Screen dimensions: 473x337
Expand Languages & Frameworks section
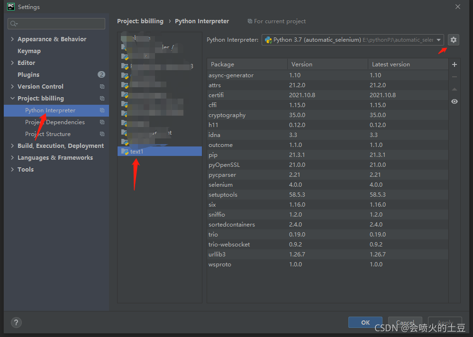point(12,158)
